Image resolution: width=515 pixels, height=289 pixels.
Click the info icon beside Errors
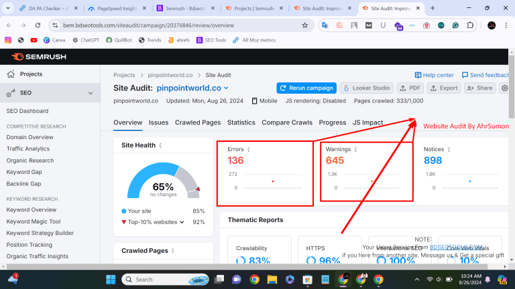249,149
